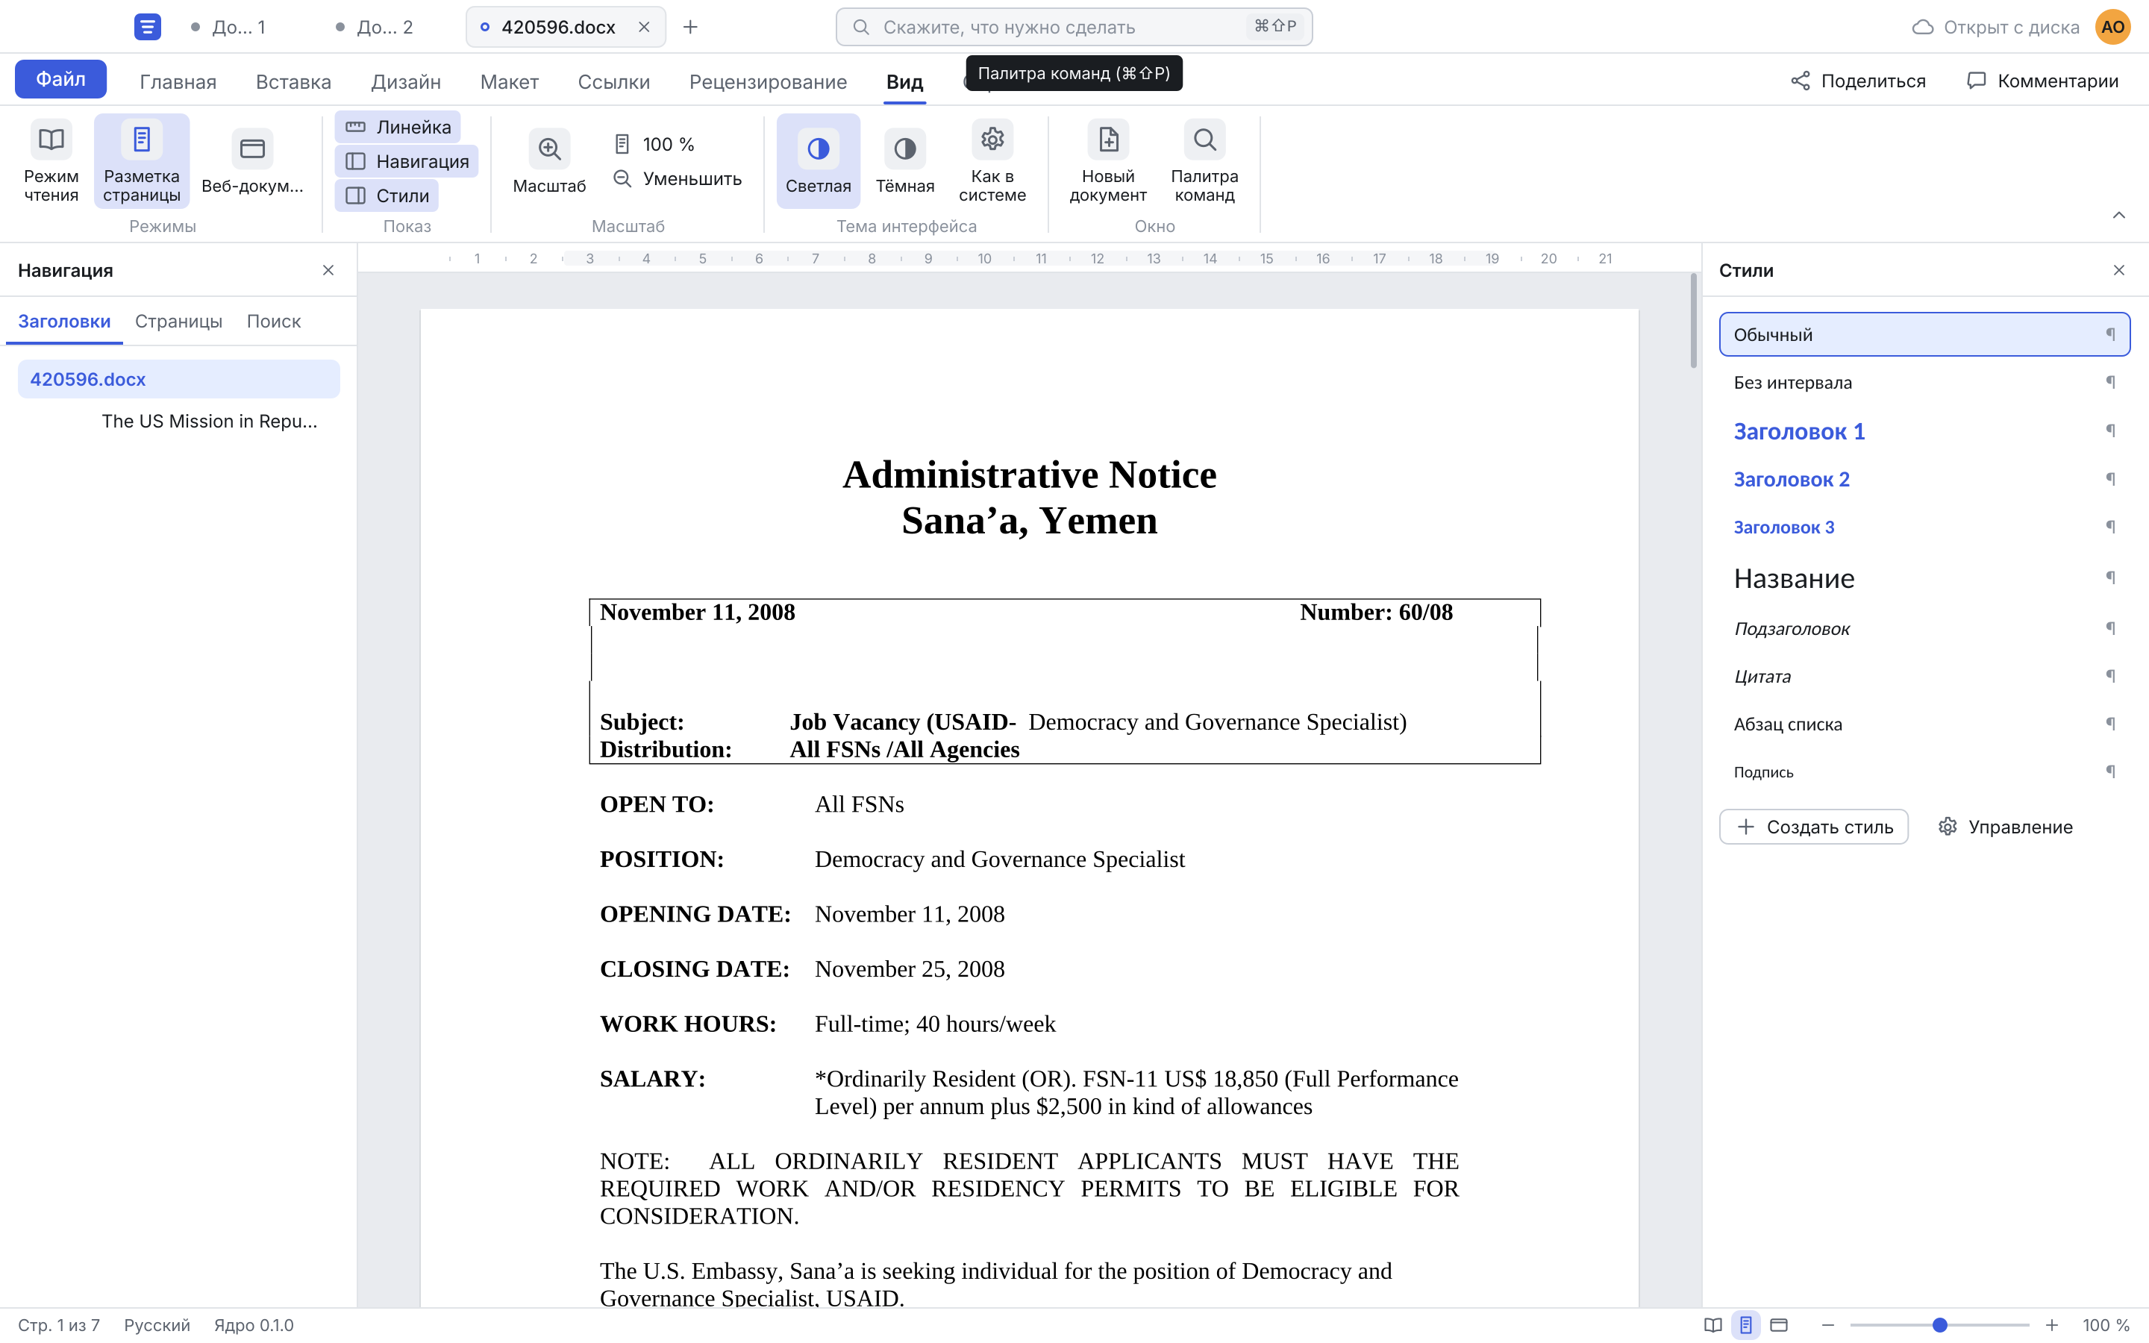2149x1343 pixels.
Task: Switch to Web document view
Action: coord(252,160)
